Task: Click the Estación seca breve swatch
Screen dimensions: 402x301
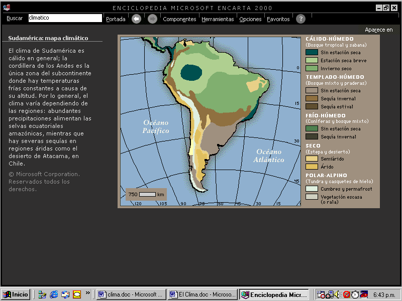Action: 312,60
